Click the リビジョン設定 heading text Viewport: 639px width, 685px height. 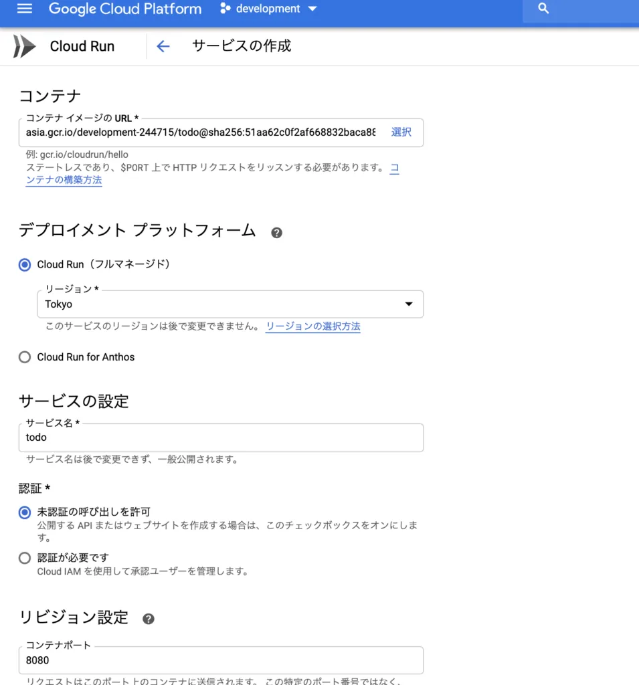point(74,617)
